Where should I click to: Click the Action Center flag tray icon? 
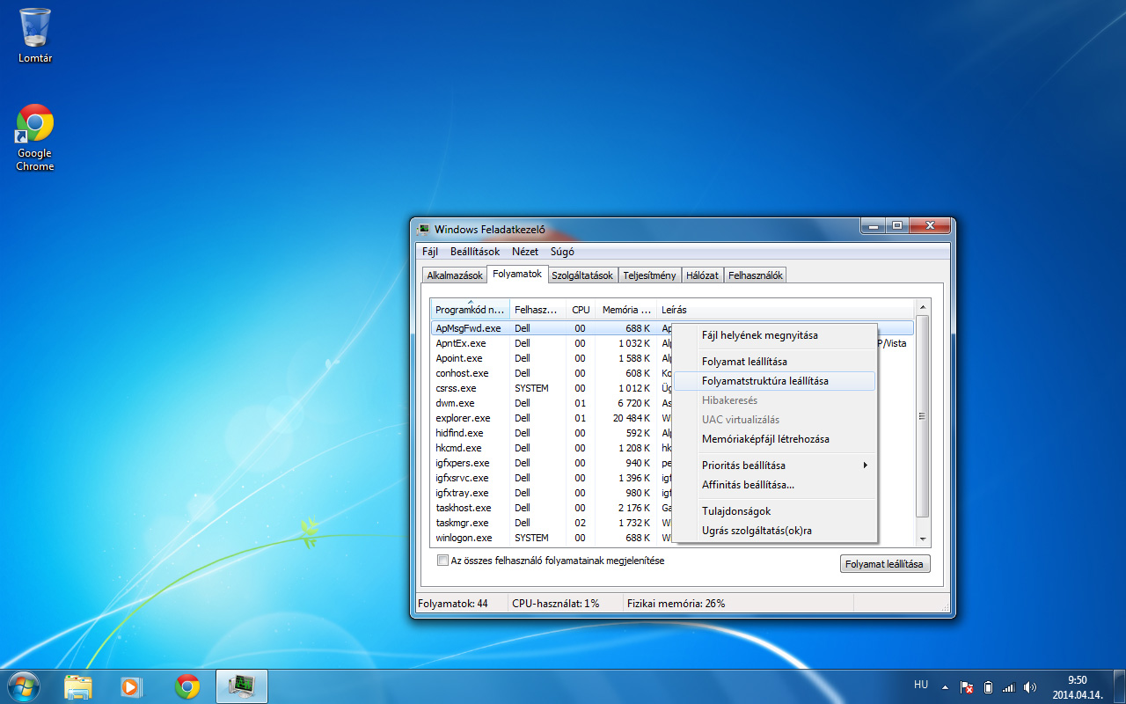point(967,687)
